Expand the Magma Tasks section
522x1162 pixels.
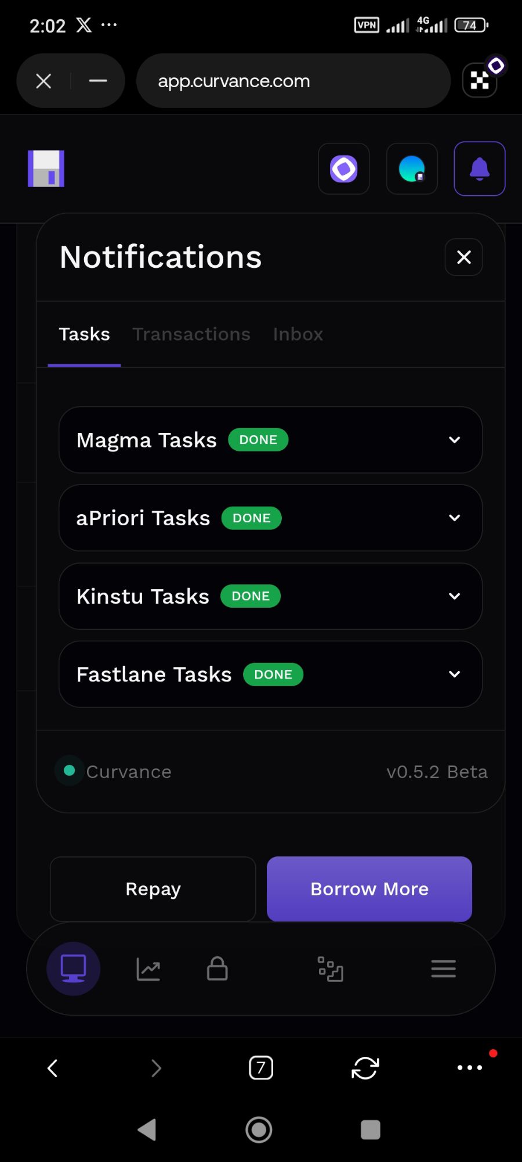455,440
